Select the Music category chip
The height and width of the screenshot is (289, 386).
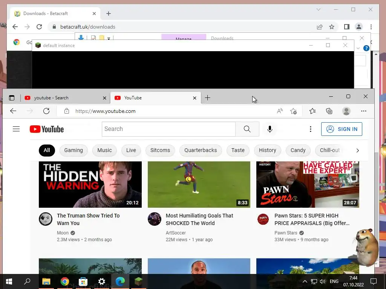(x=104, y=150)
